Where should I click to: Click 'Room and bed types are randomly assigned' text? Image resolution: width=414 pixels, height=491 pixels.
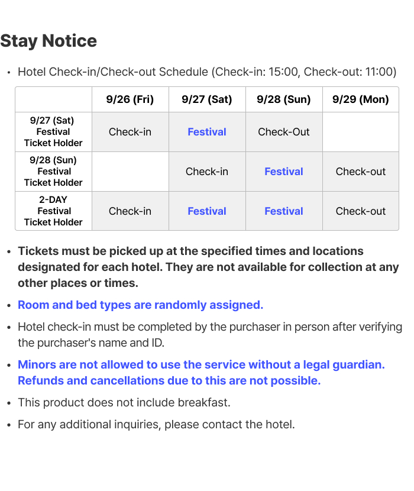click(x=140, y=305)
